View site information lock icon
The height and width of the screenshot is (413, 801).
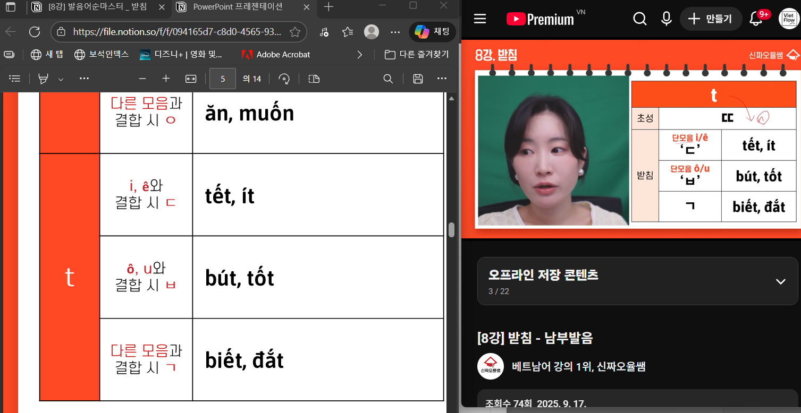(61, 32)
